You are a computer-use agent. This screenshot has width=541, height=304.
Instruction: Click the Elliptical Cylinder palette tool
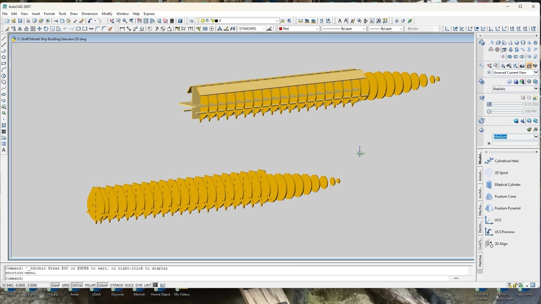coord(503,185)
